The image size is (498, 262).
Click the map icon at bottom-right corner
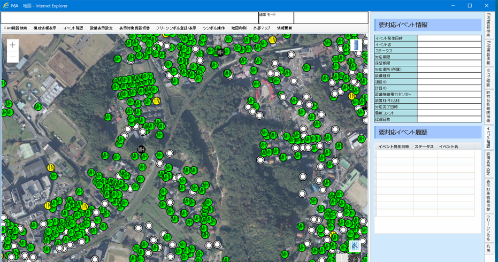(356, 246)
